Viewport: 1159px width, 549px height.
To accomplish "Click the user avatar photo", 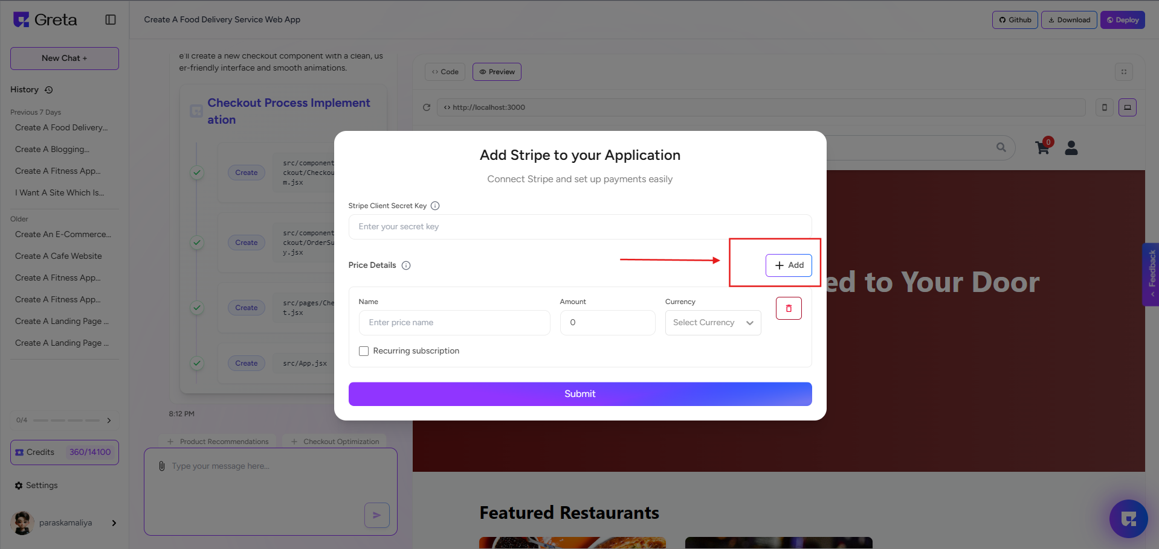I will (22, 523).
